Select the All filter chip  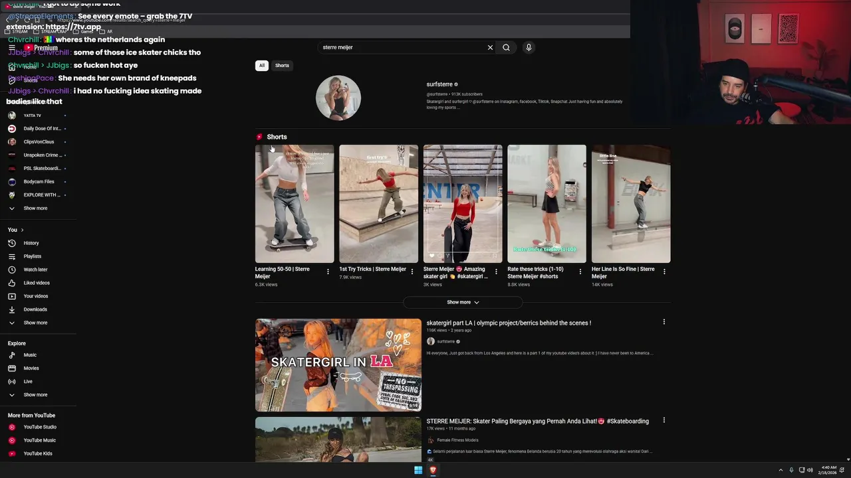(262, 66)
